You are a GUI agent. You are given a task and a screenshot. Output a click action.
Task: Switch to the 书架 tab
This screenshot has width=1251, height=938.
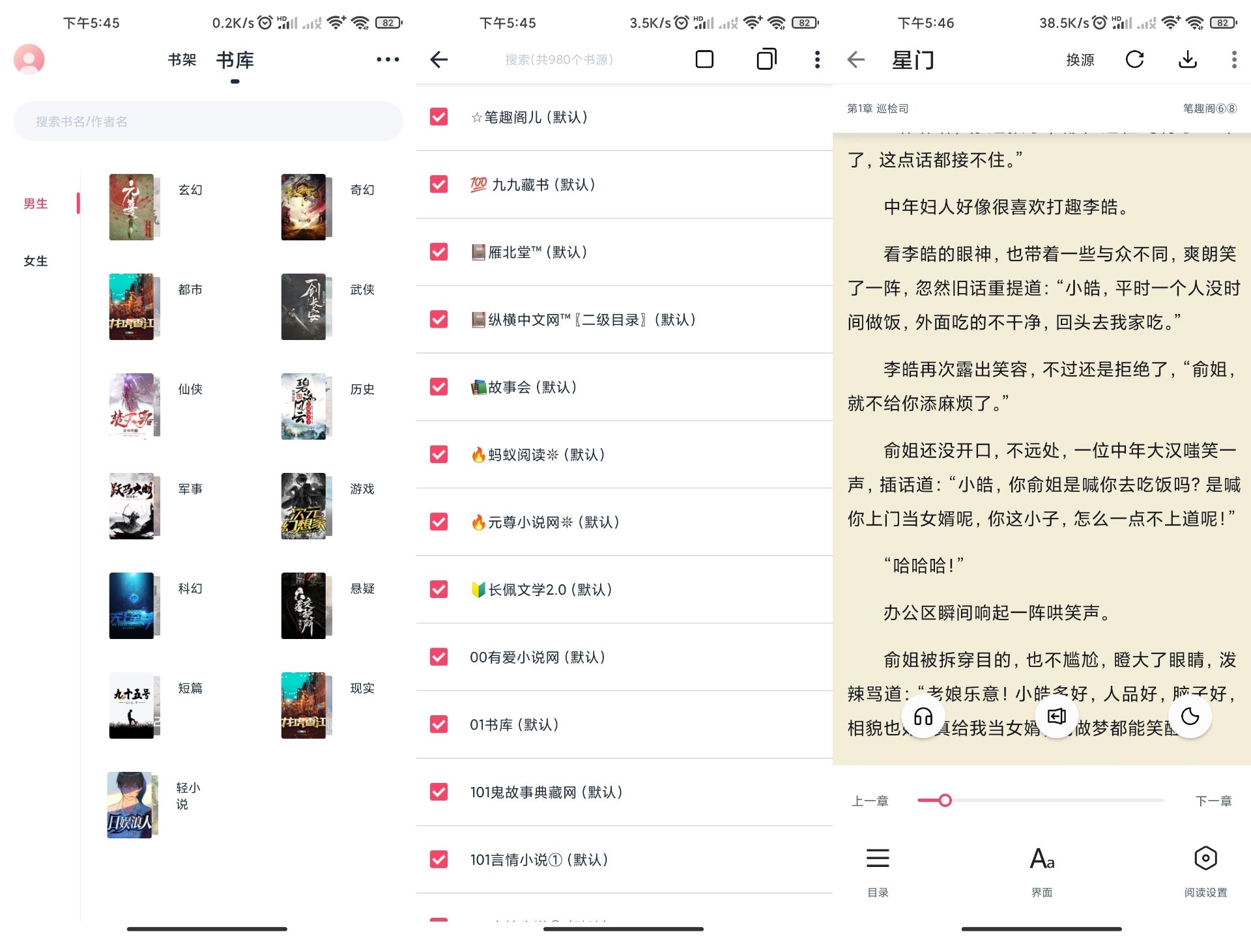click(182, 59)
